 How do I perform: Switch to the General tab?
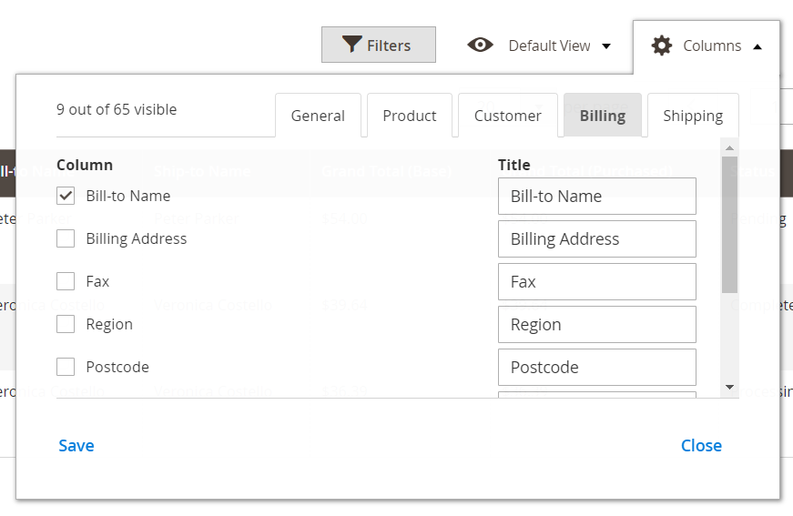click(318, 116)
